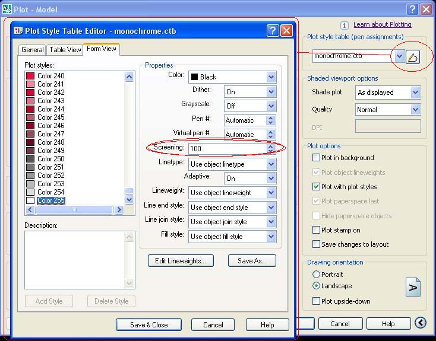Click the Plot paperspace last checkbox
The image size is (436, 341).
316,201
